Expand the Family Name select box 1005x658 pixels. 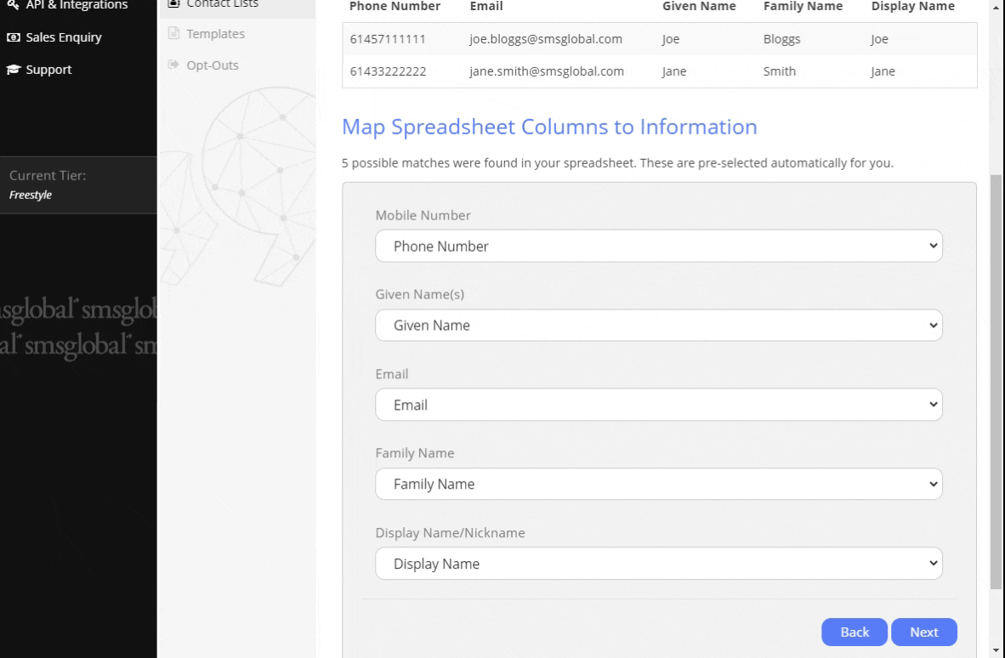pyautogui.click(x=658, y=485)
